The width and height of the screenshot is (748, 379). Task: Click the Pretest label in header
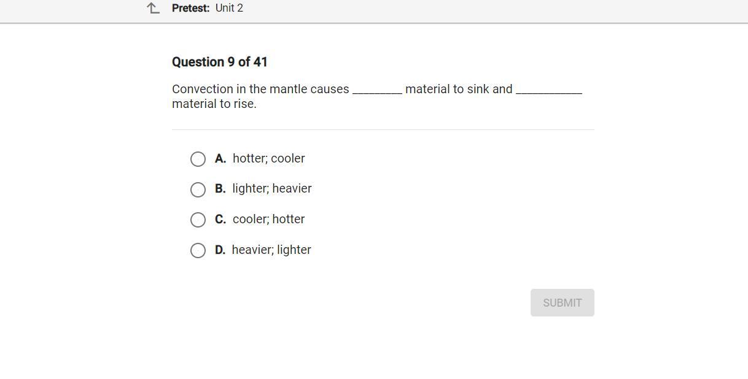[x=190, y=8]
